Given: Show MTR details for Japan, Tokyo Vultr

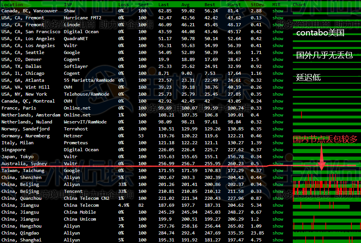Looking at the screenshot, I should tap(277, 157).
